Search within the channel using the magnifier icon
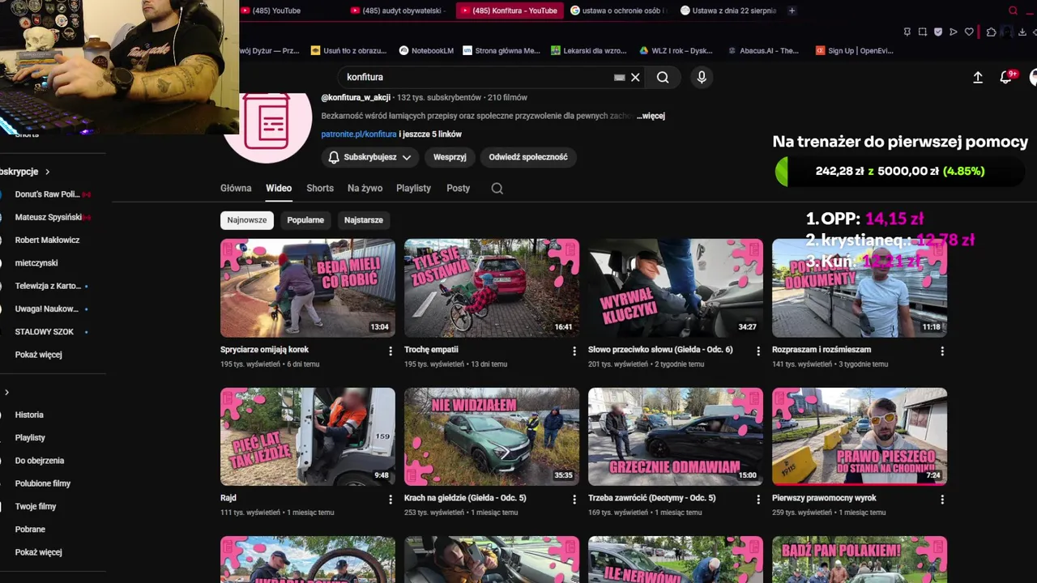 coord(497,188)
